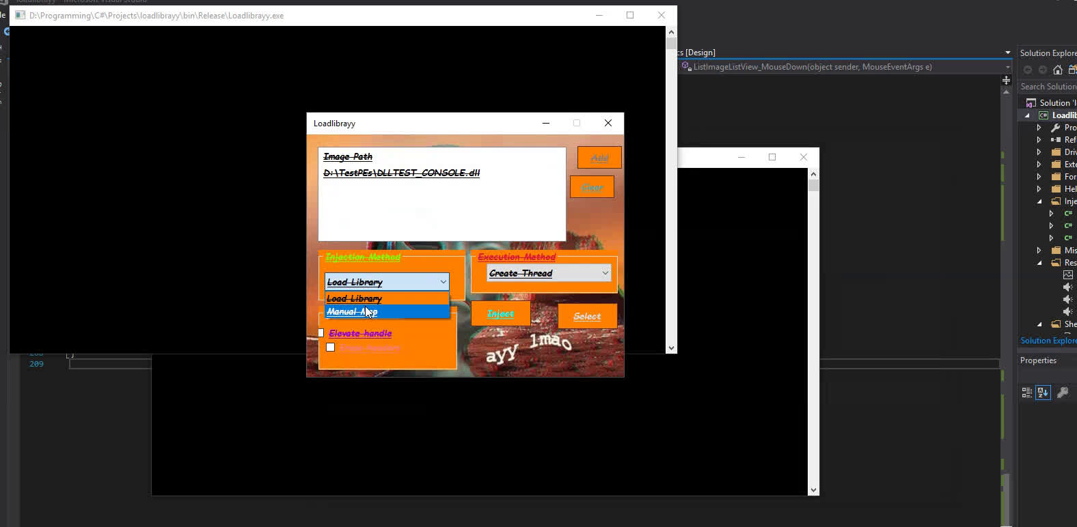Image resolution: width=1077 pixels, height=527 pixels.
Task: Click the Inject button
Action: click(x=500, y=314)
